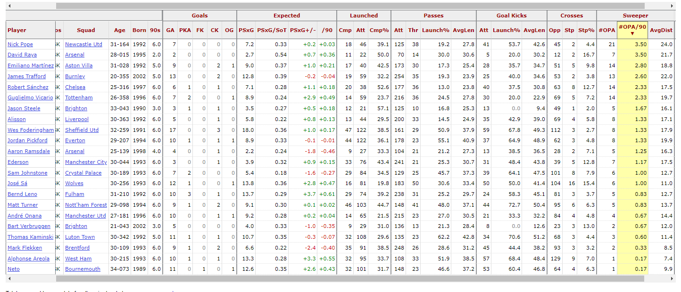Open Neto player page

(14, 269)
